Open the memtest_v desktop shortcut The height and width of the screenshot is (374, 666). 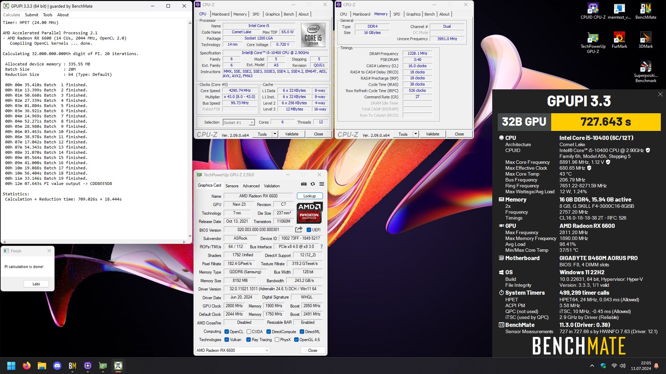tap(619, 11)
